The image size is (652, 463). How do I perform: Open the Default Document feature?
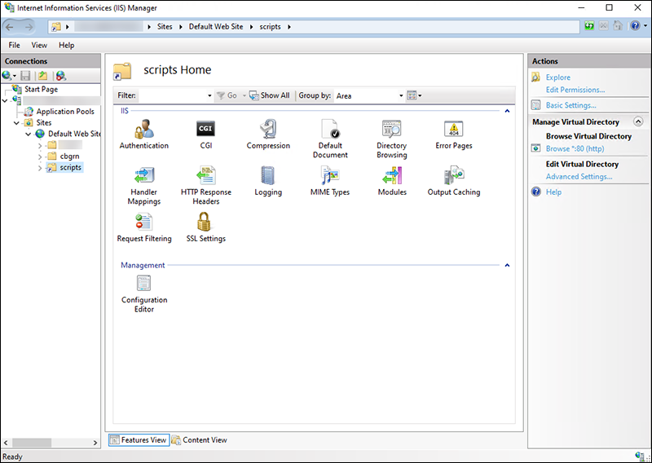(330, 139)
